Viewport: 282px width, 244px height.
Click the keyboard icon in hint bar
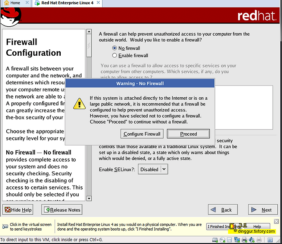[5, 226]
